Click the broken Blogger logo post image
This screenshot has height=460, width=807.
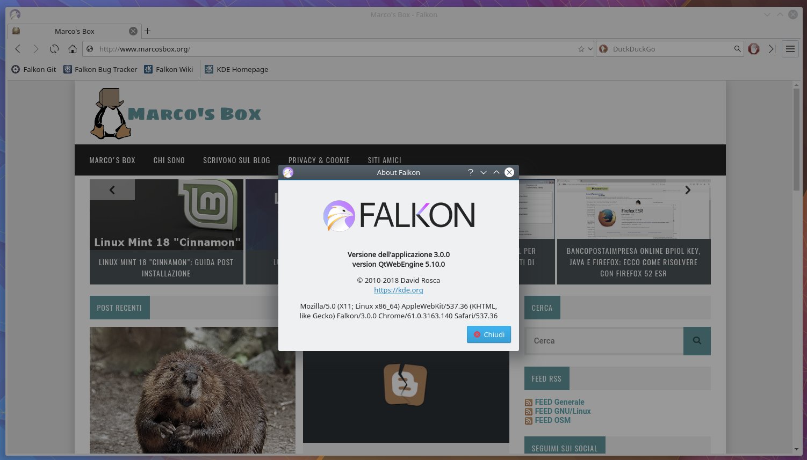406,397
